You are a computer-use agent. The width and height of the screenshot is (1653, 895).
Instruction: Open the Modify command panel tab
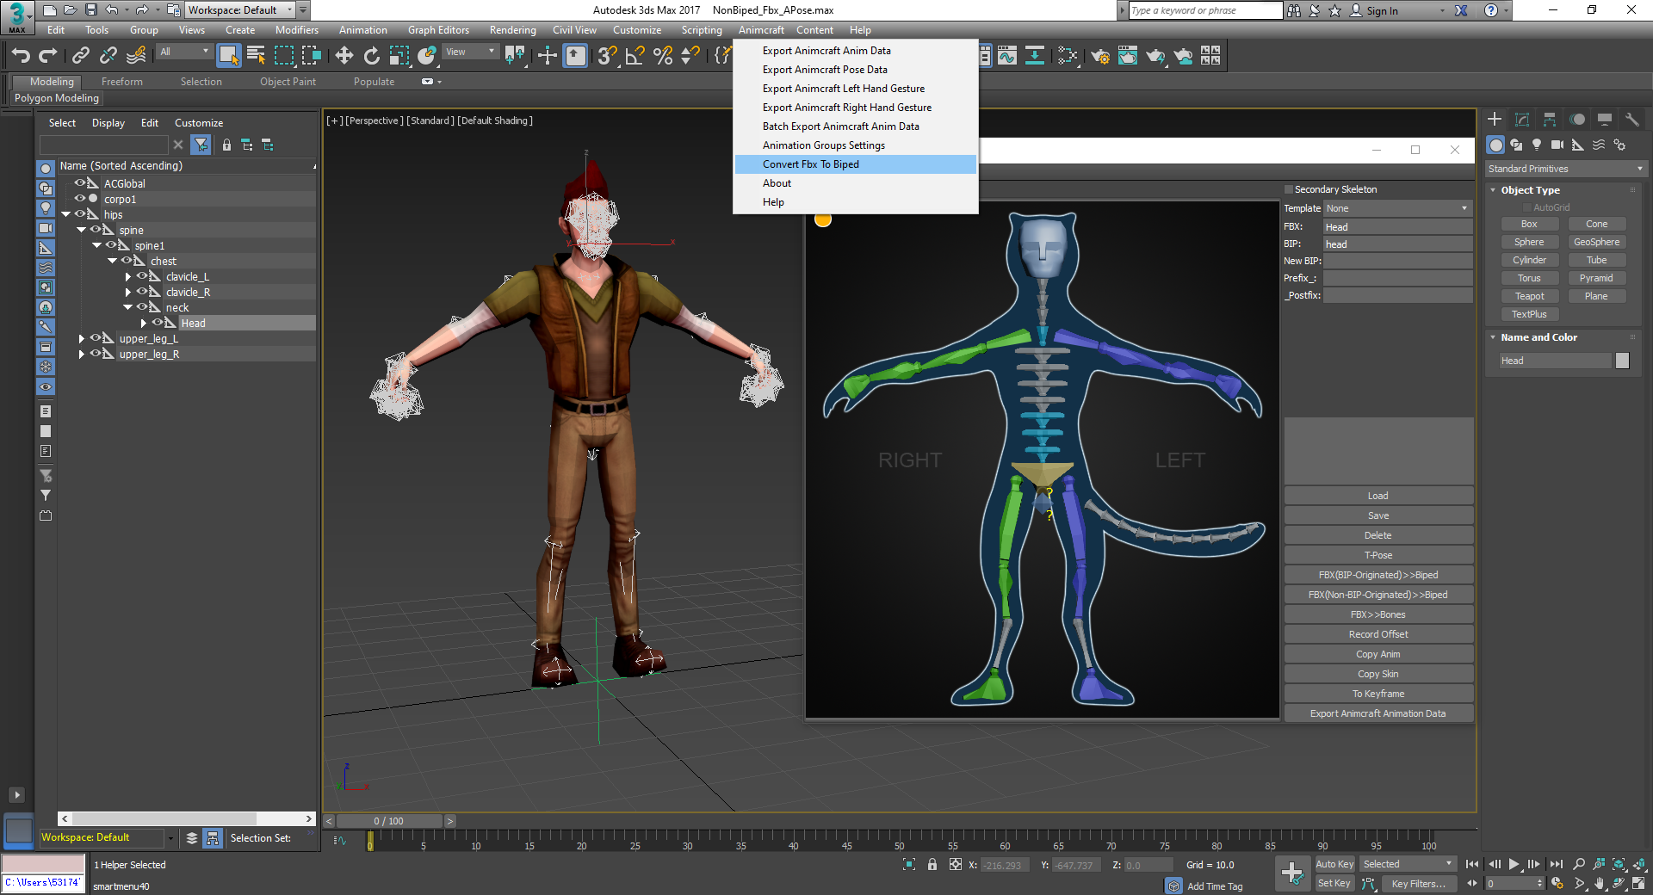(1521, 120)
